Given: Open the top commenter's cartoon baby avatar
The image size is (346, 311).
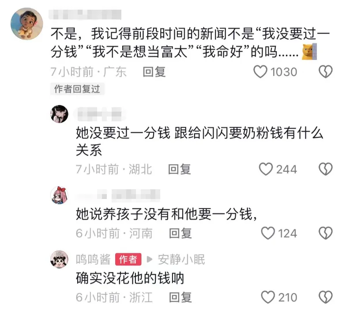Looking at the screenshot, I should tap(26, 24).
